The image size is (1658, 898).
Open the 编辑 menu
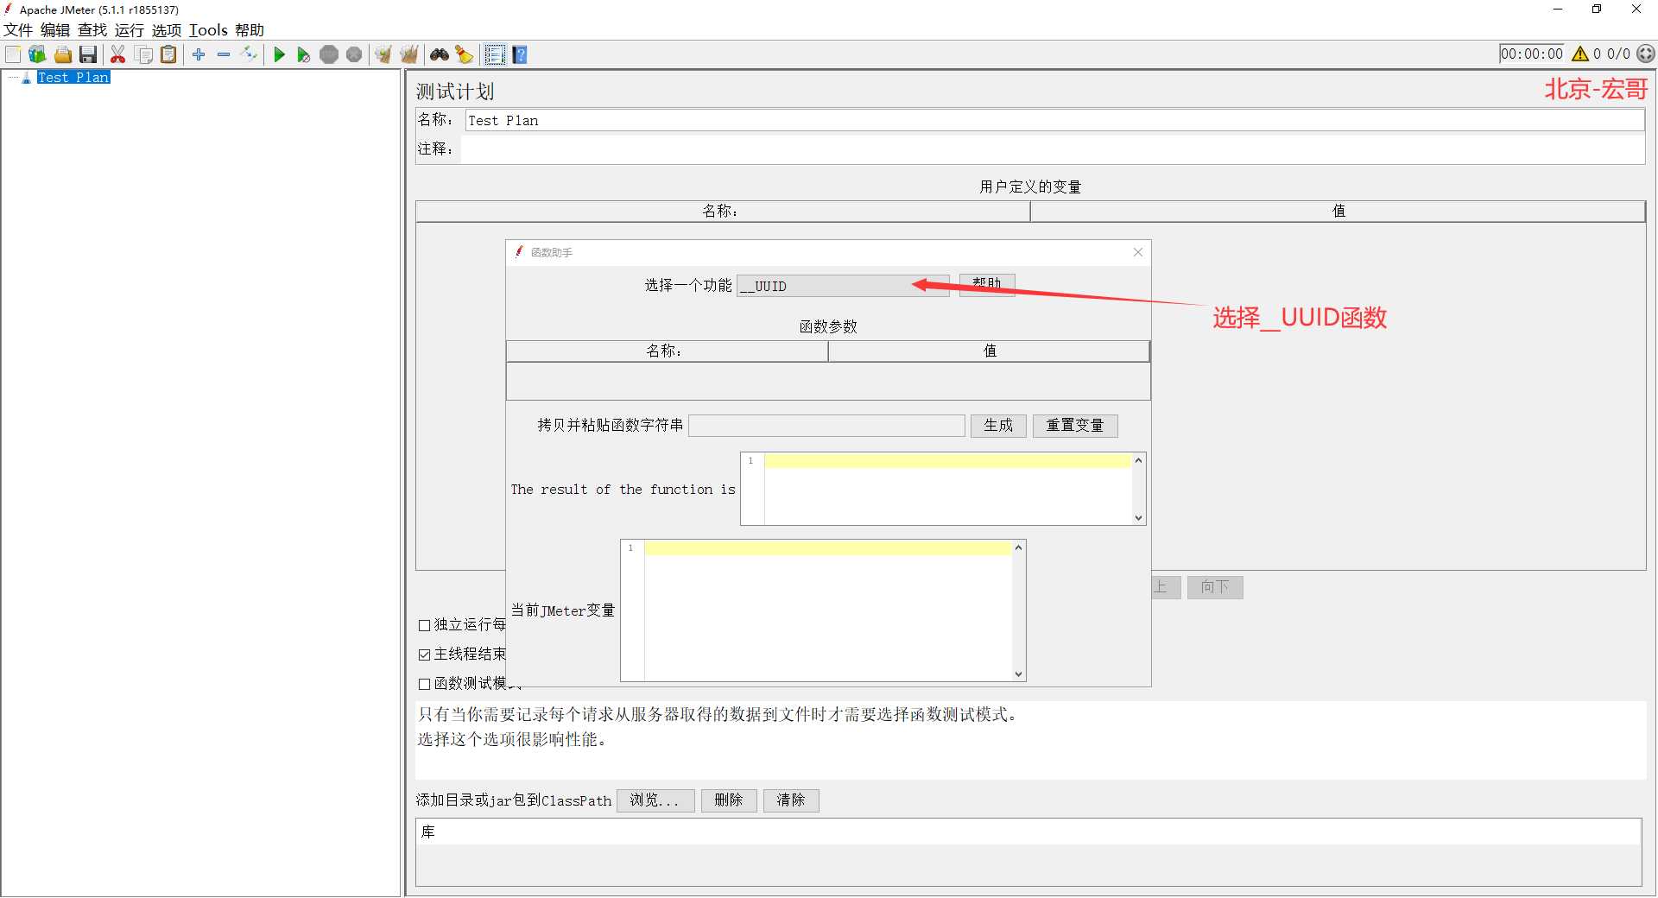pos(55,30)
